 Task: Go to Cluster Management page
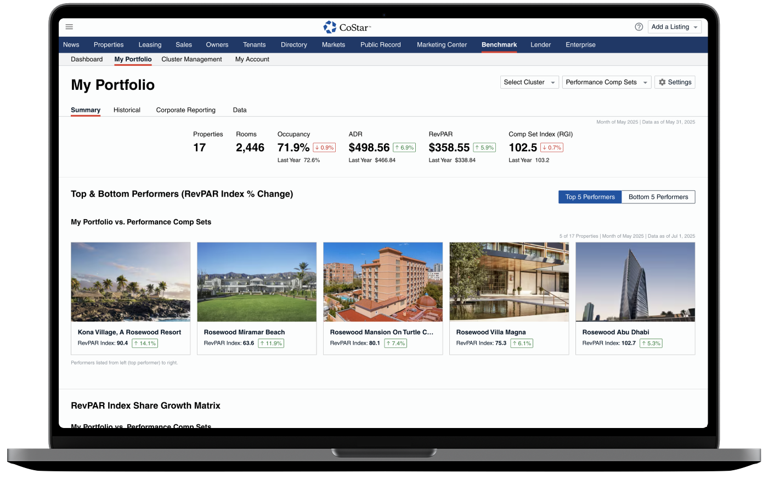point(191,59)
